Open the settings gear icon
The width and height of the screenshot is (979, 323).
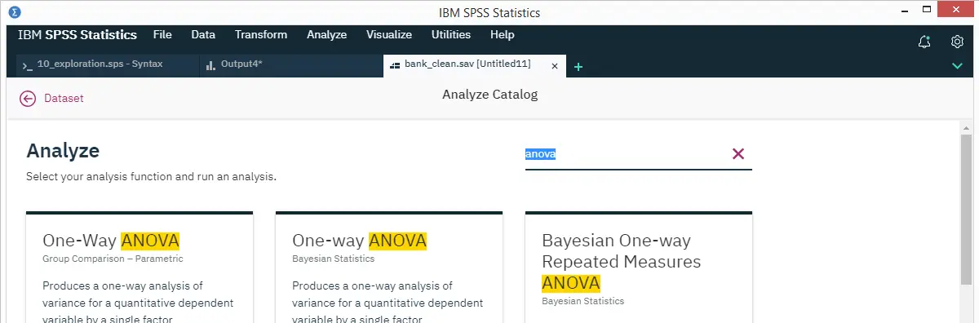click(x=958, y=42)
